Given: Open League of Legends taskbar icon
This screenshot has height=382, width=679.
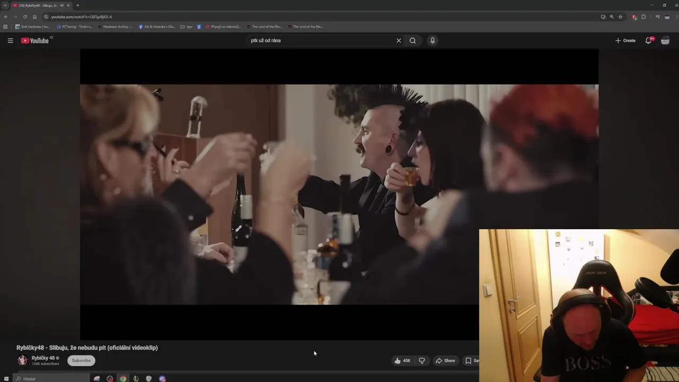Looking at the screenshot, I should [136, 378].
